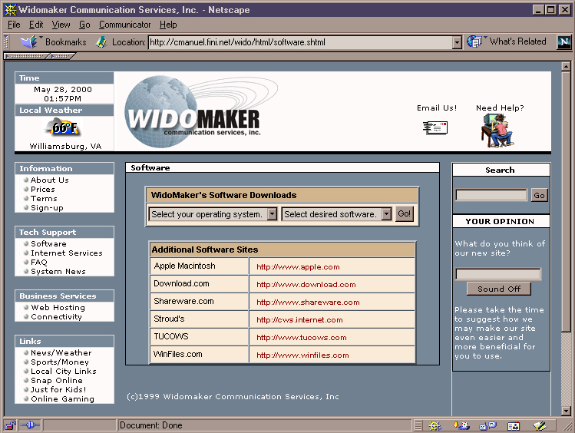The height and width of the screenshot is (433, 575).
Task: Open the Bookmarks icon in toolbar
Action: click(29, 41)
